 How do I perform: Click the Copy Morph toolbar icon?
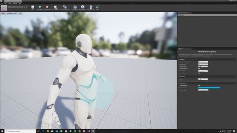pos(75,7)
